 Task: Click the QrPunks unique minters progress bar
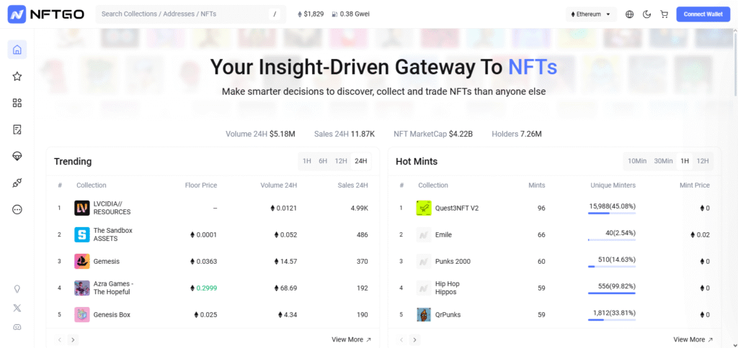pyautogui.click(x=611, y=320)
